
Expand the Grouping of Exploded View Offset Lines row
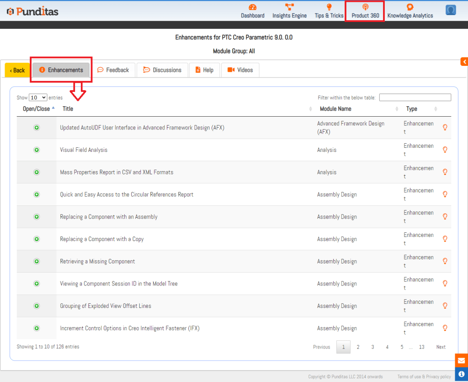coord(37,306)
